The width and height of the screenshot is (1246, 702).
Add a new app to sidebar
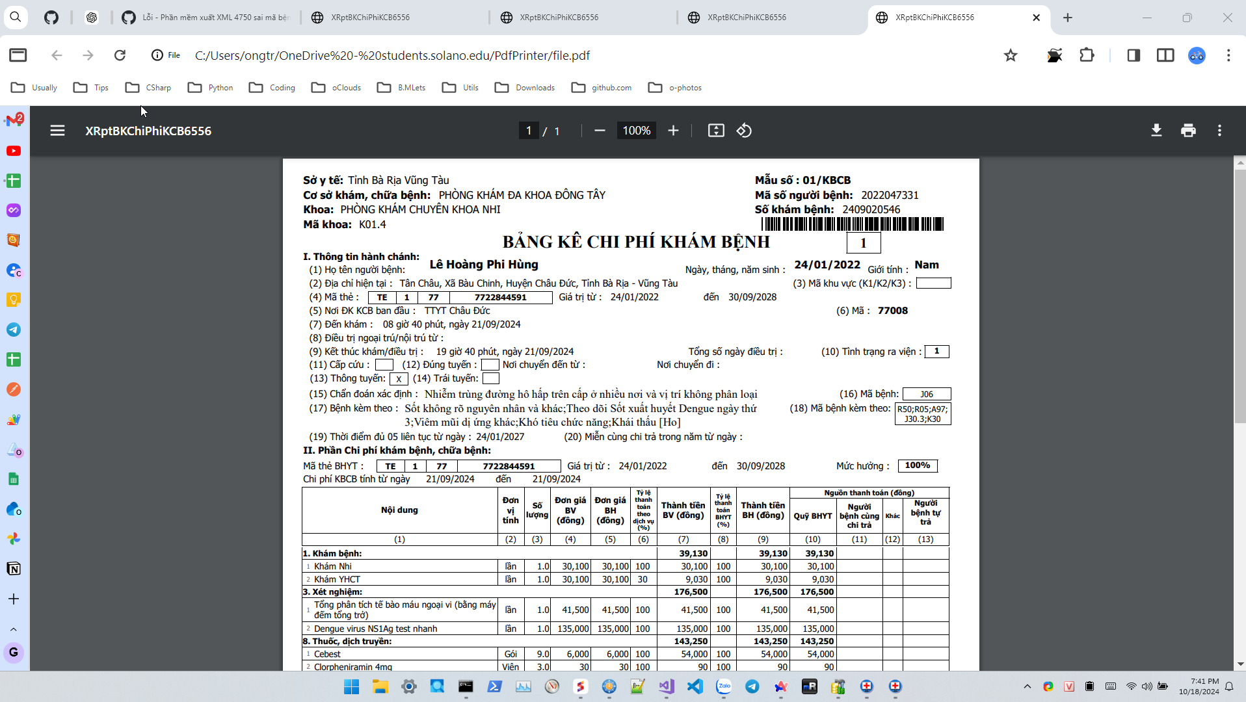pyautogui.click(x=14, y=599)
